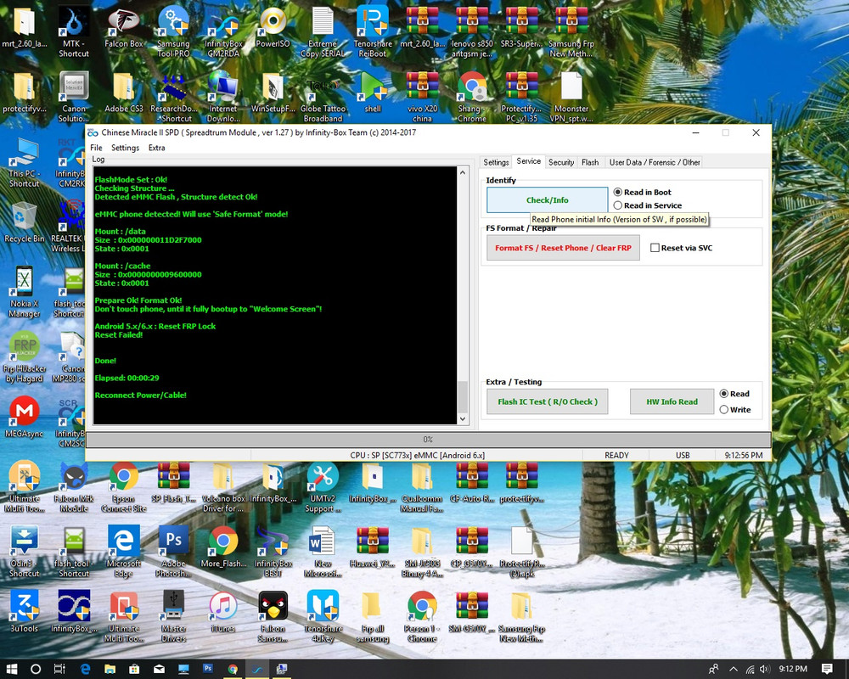The image size is (849, 679).
Task: Select the Shang Chrome desktop icon
Action: (x=472, y=97)
